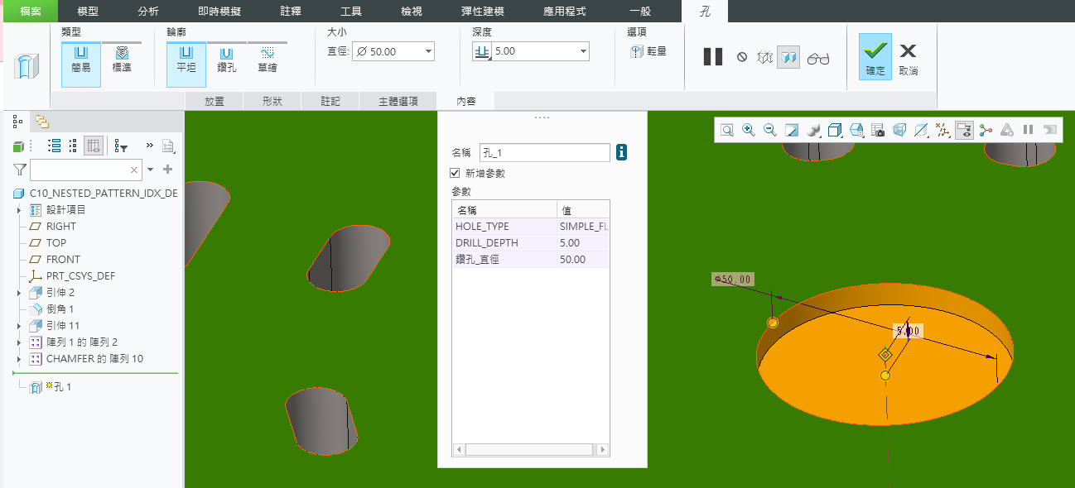Click the camera saved-views icon in graphics toolbar

pyautogui.click(x=878, y=130)
